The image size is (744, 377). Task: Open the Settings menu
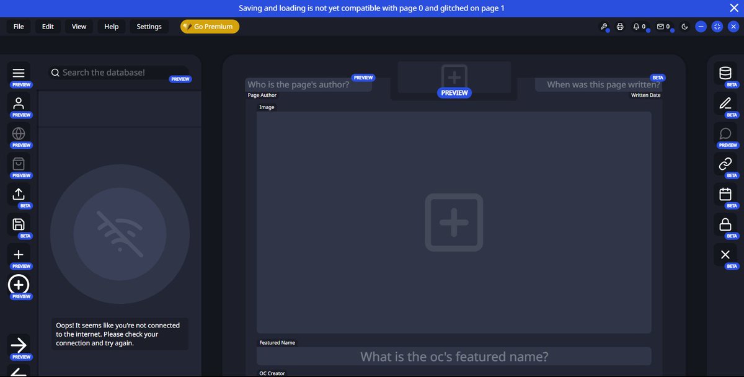pos(149,27)
